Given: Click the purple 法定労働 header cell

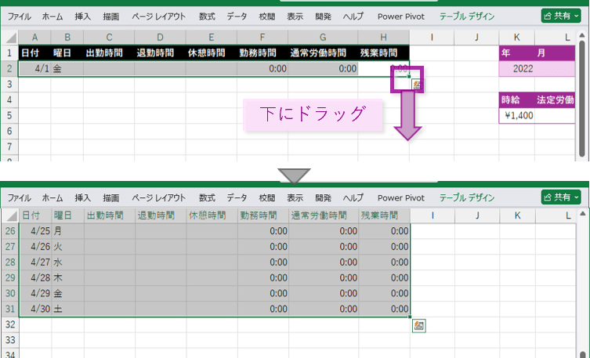Looking at the screenshot, I should pyautogui.click(x=555, y=100).
